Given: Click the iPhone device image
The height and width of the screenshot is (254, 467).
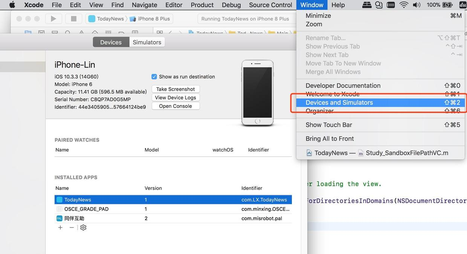Looking at the screenshot, I should [258, 93].
